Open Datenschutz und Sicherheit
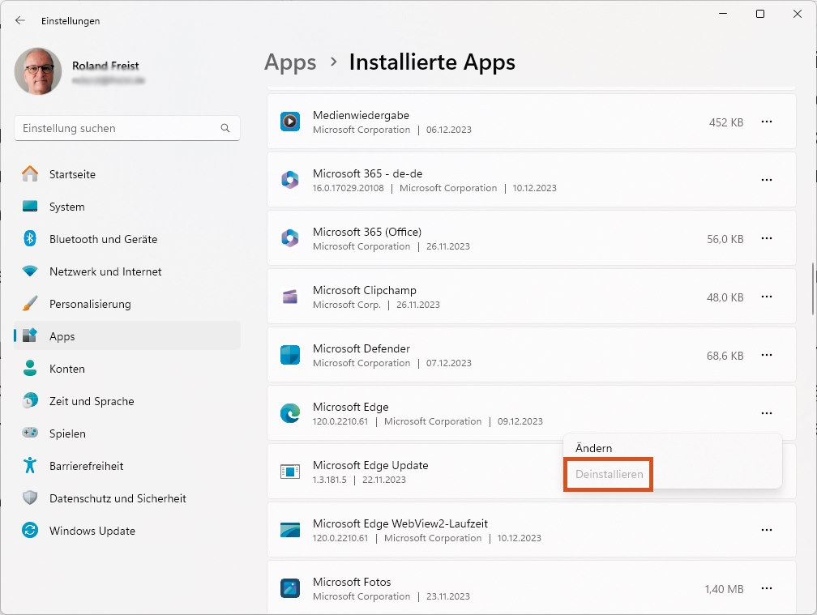The width and height of the screenshot is (817, 615). (127, 498)
